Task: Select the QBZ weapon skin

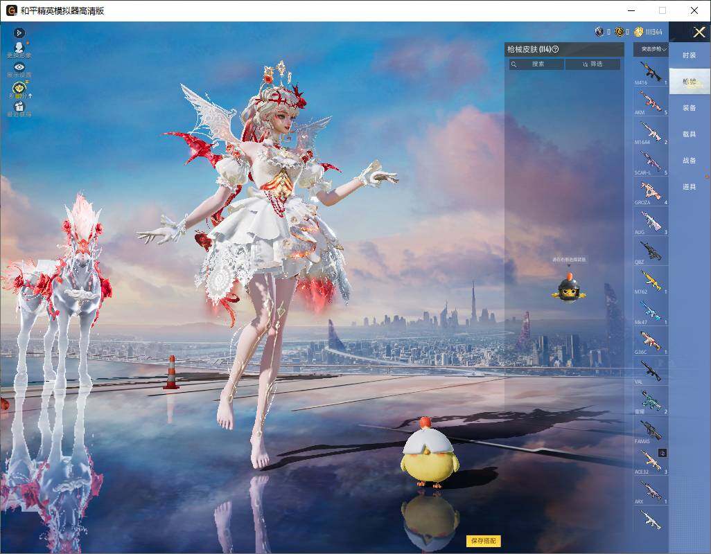Action: [651, 251]
